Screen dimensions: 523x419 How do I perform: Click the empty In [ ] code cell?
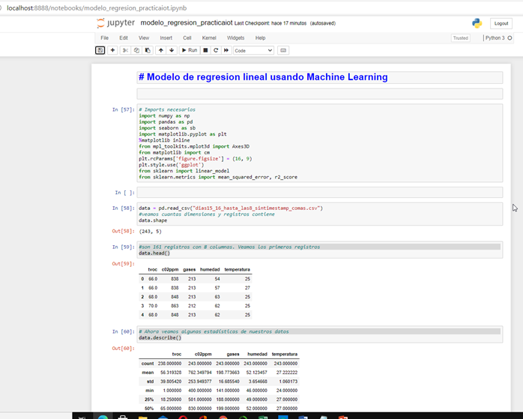[319, 193]
